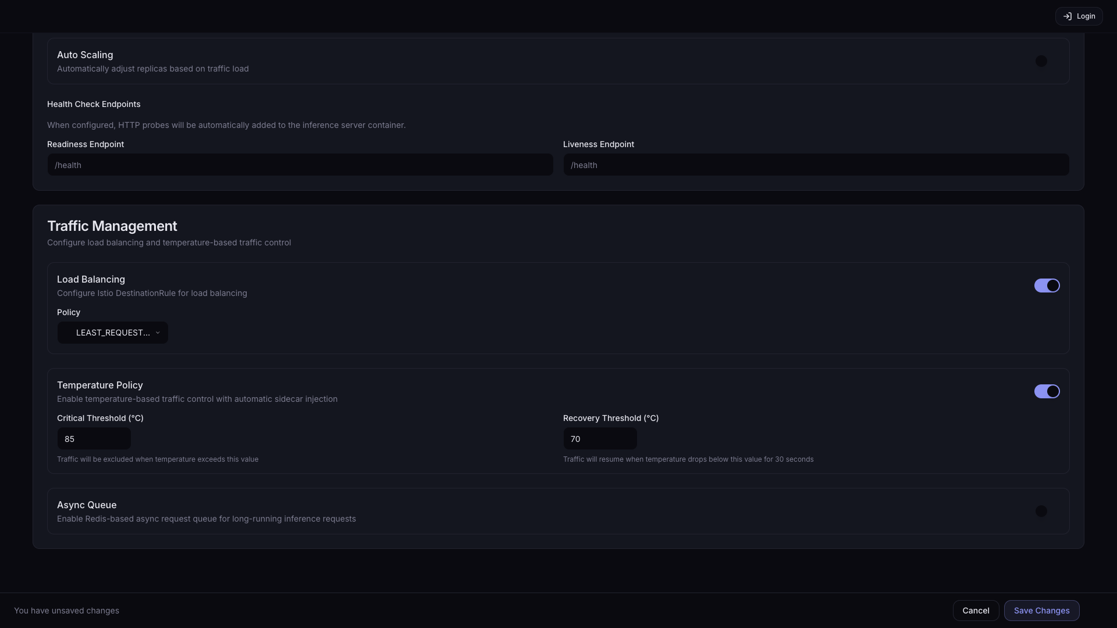Click the Async Queue title text
1117x628 pixels.
point(87,505)
